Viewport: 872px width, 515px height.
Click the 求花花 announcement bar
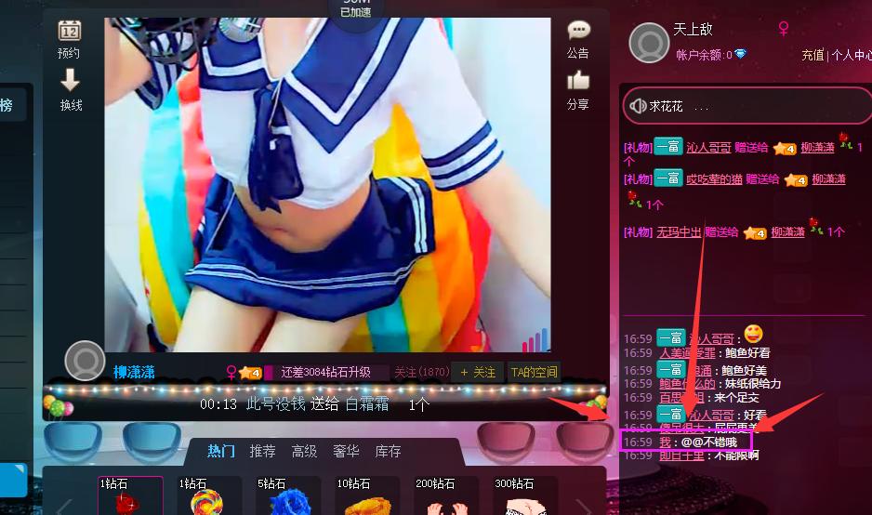click(747, 106)
